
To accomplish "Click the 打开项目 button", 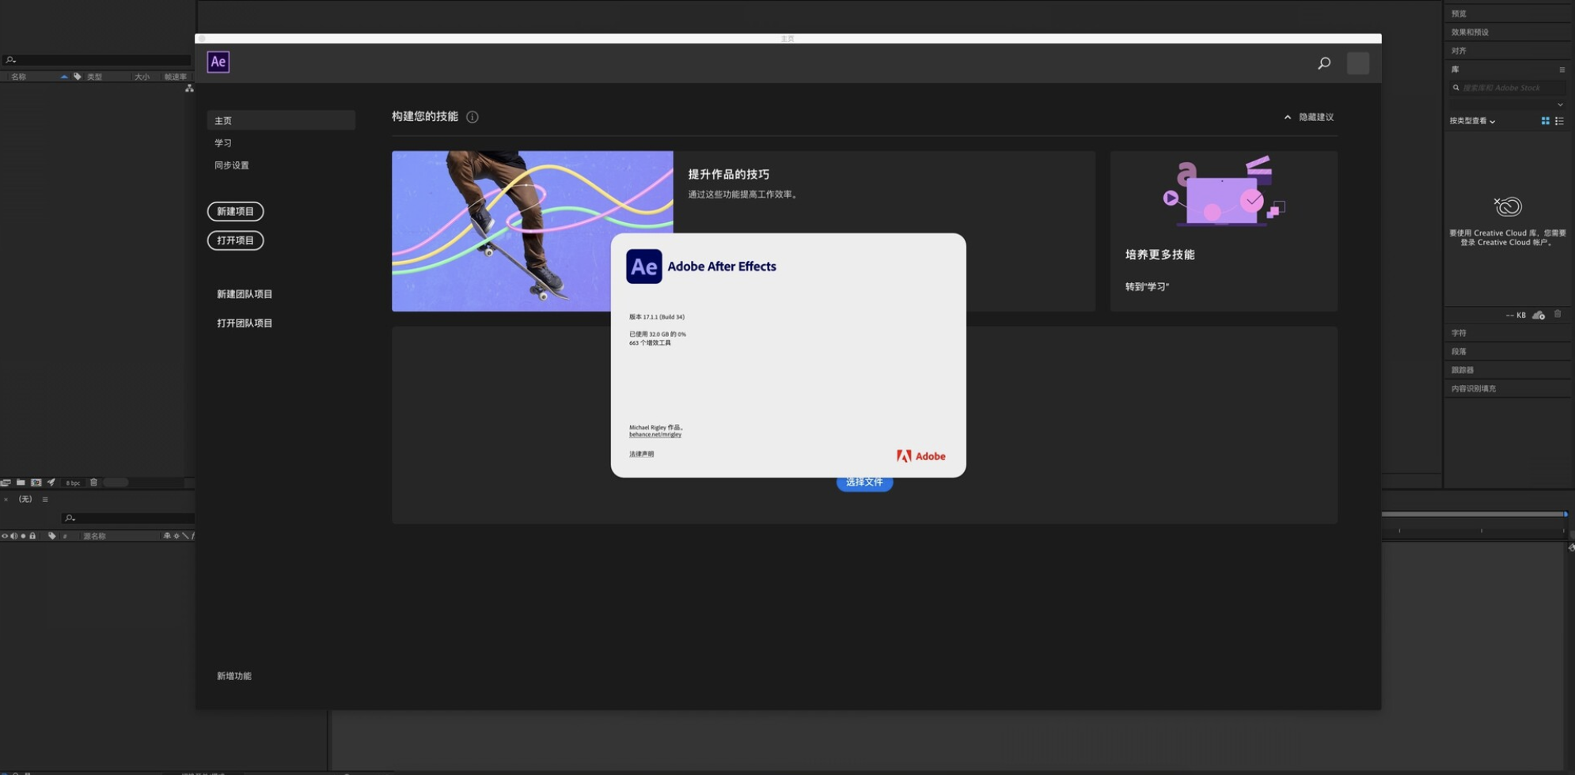I will pyautogui.click(x=236, y=240).
